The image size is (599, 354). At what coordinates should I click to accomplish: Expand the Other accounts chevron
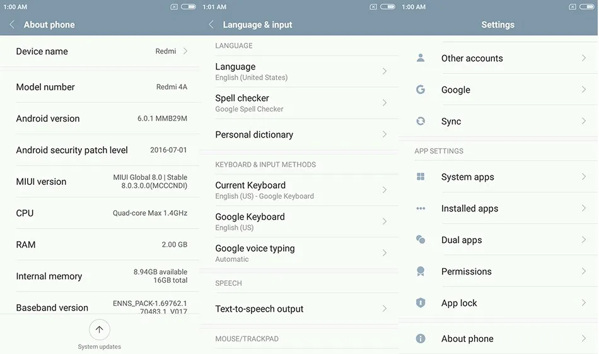pos(584,58)
